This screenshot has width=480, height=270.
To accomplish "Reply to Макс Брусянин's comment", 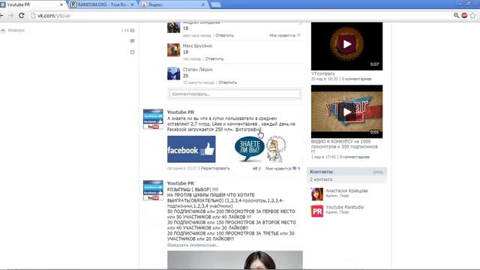I will click(x=214, y=58).
